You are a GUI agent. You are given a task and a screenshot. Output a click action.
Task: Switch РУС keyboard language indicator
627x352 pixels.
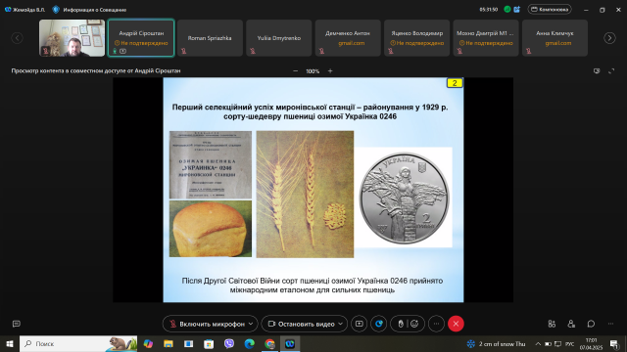(570, 343)
